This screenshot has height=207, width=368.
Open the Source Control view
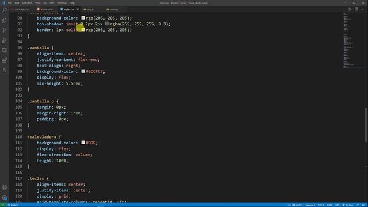pos(5,30)
